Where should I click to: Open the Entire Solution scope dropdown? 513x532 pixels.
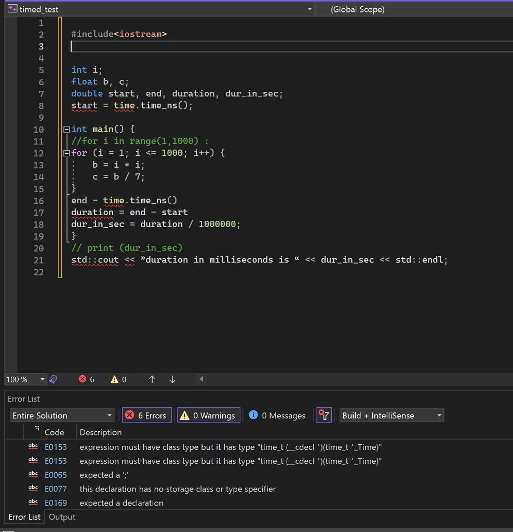point(62,415)
